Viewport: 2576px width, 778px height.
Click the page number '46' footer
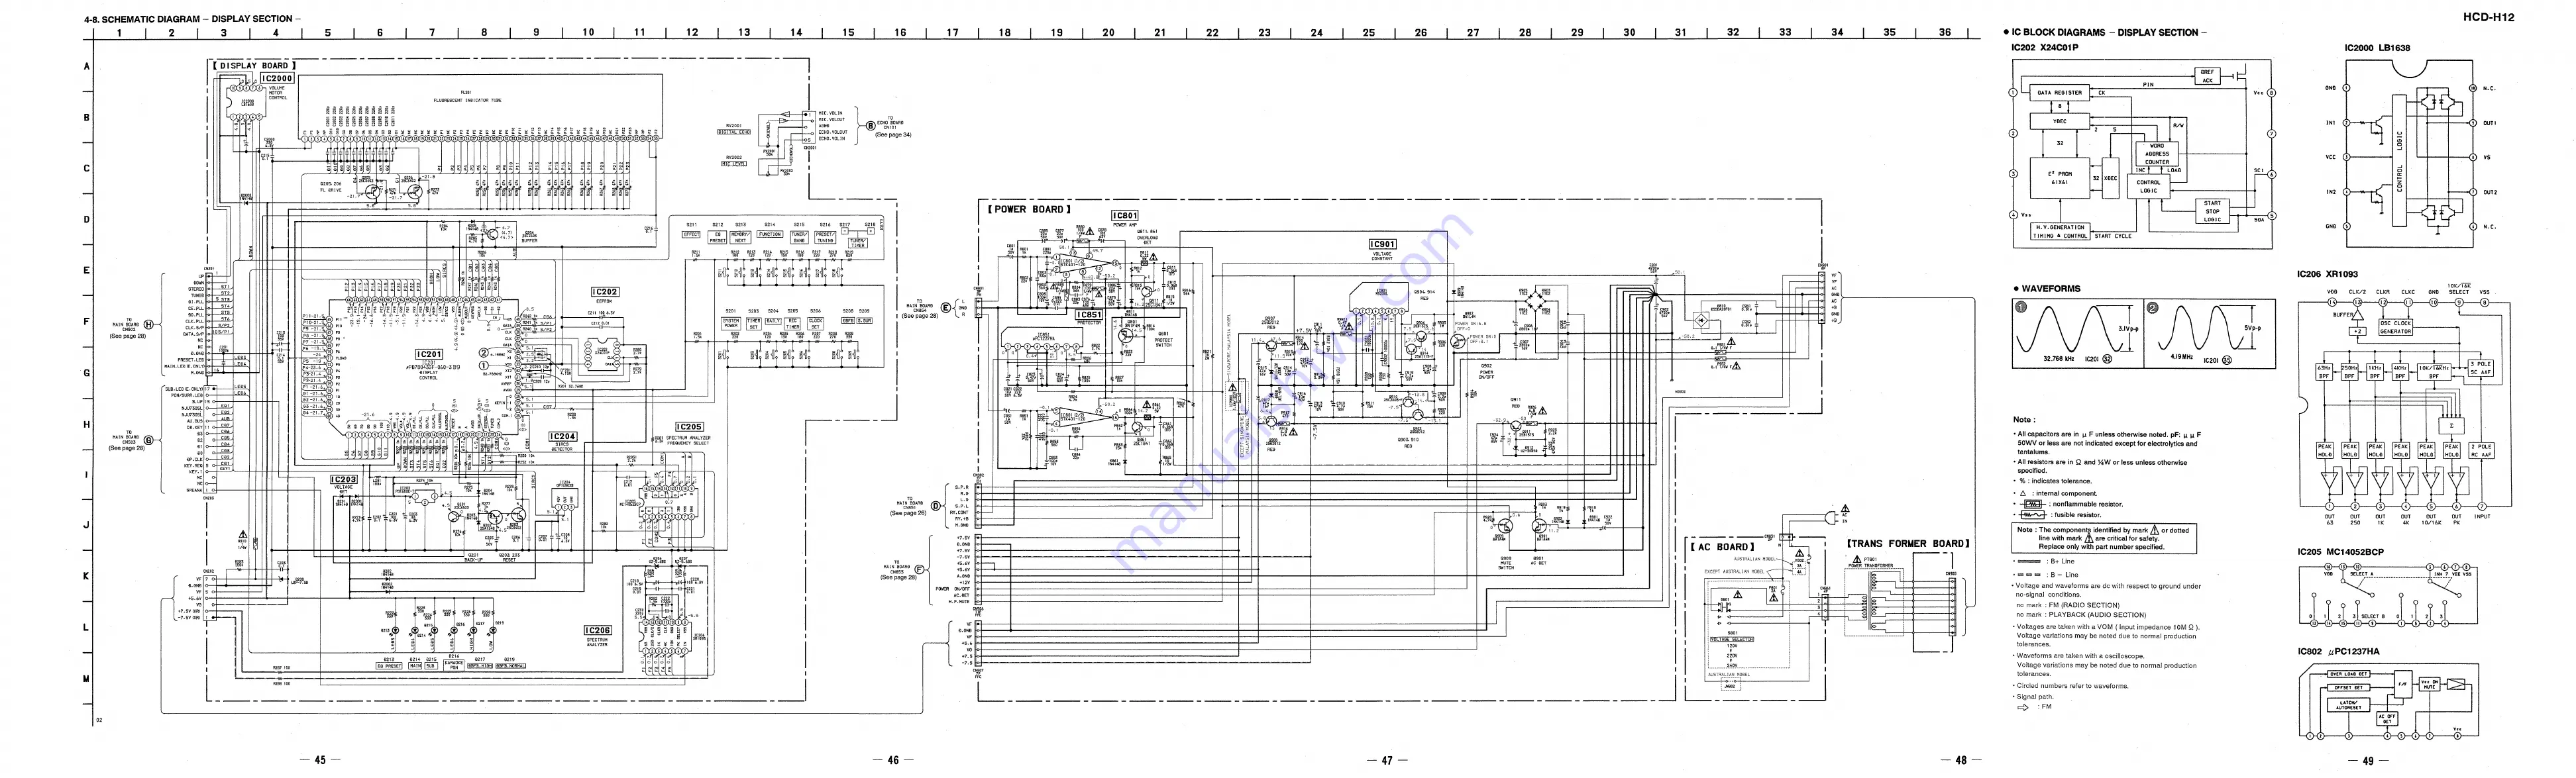pos(893,761)
